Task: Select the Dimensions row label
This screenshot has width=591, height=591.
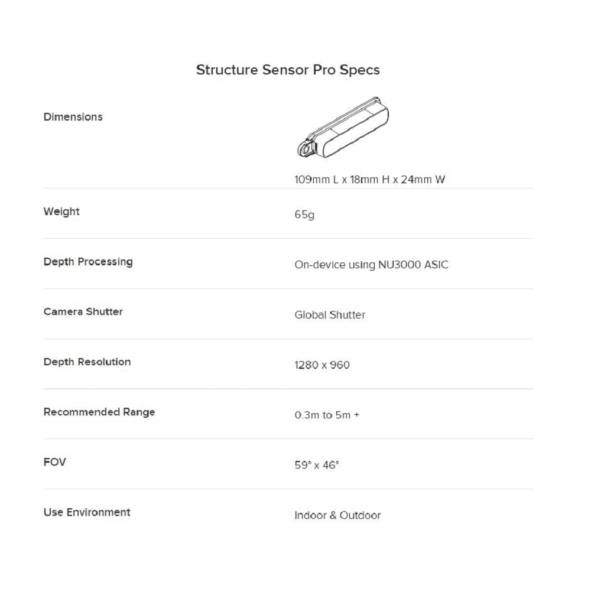Action: point(73,117)
